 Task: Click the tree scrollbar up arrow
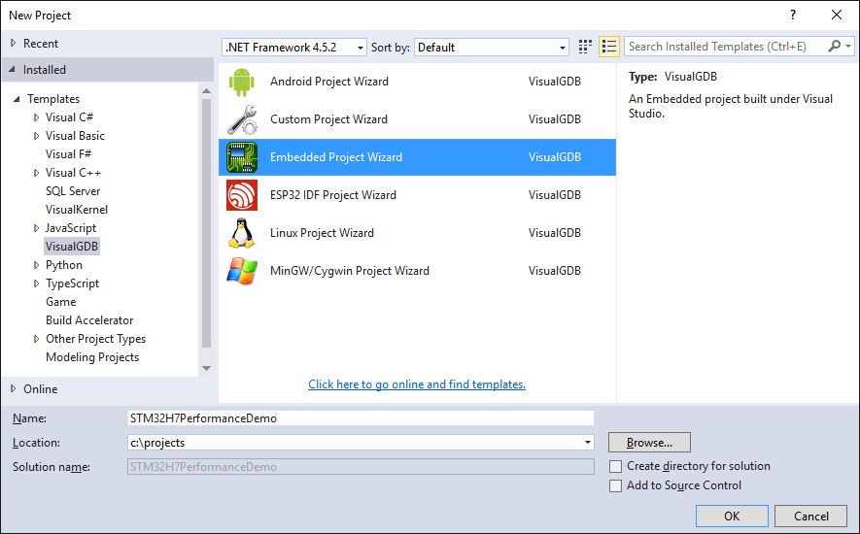coord(206,91)
